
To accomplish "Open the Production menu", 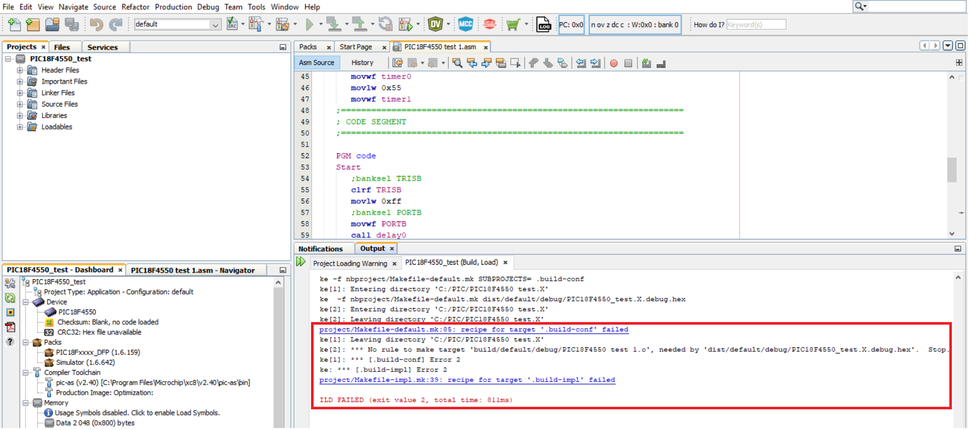I will [x=173, y=7].
